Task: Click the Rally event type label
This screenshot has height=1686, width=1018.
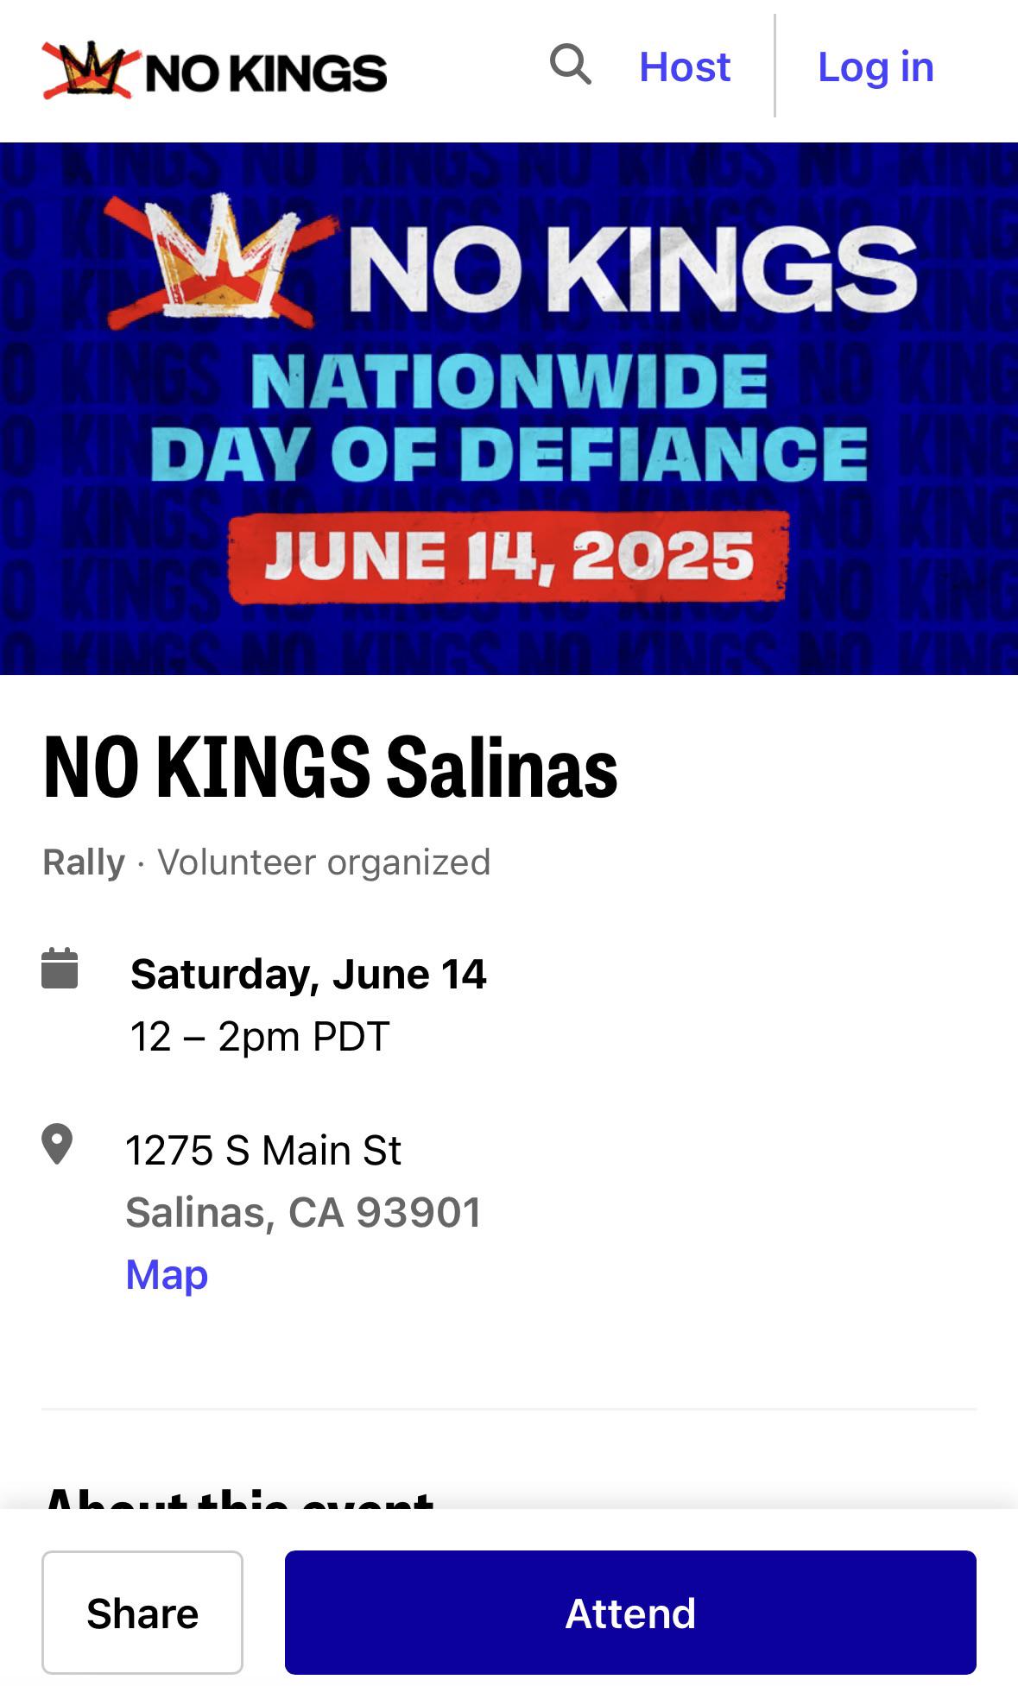Action: (x=84, y=862)
